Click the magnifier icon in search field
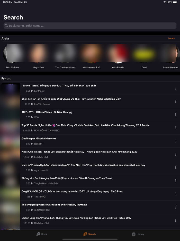Image resolution: width=180 pixels, height=241 pixels. pos(6,26)
